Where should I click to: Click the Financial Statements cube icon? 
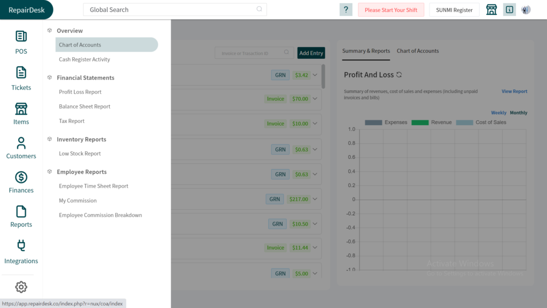coord(50,78)
